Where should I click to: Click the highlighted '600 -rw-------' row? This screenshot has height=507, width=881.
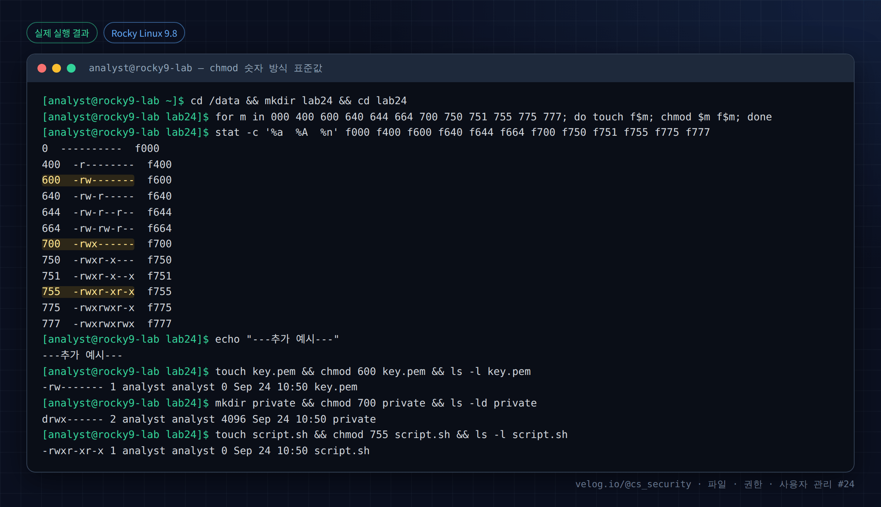tap(107, 180)
